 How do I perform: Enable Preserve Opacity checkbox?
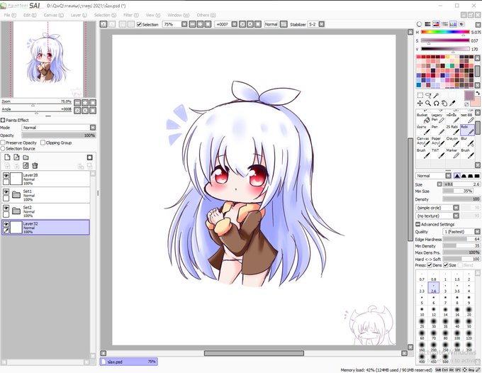point(3,143)
